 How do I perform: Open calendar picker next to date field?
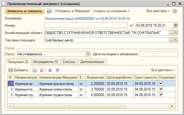(176, 25)
